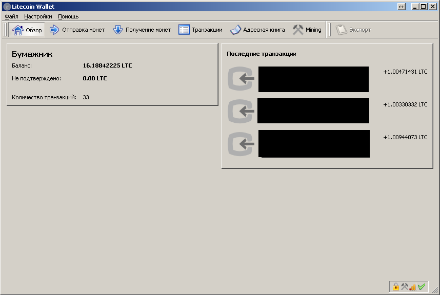Click the Litecoin Wallet title bar icon
The image size is (440, 307).
coord(7,7)
